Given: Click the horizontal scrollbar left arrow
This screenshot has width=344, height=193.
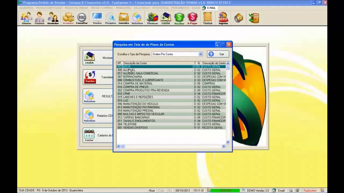Looking at the screenshot, I should tap(119, 146).
